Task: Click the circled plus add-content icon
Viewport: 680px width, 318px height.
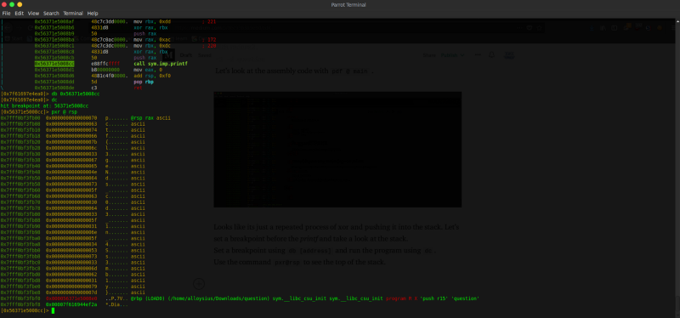Action: click(x=199, y=284)
